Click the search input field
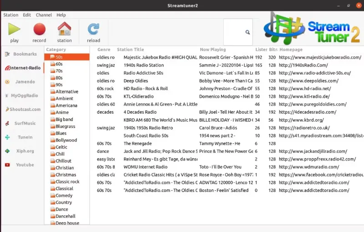This screenshot has height=232, width=364. tap(238, 32)
